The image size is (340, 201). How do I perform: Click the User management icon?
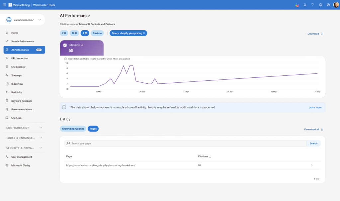tap(7, 157)
